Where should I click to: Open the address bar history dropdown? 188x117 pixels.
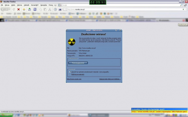(x=186, y=9)
